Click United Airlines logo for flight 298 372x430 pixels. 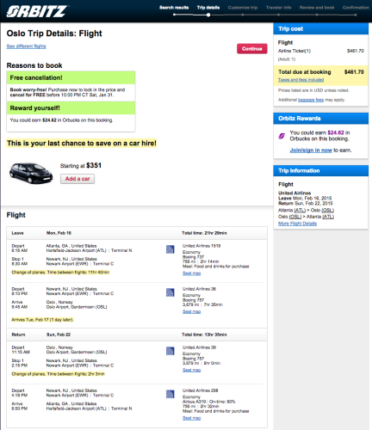pos(170,394)
